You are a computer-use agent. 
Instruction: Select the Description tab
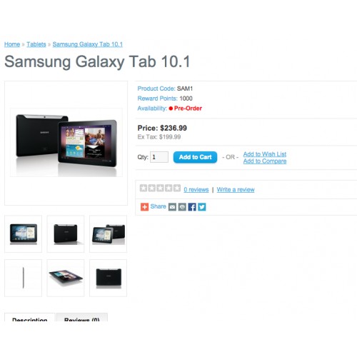pyautogui.click(x=30, y=318)
